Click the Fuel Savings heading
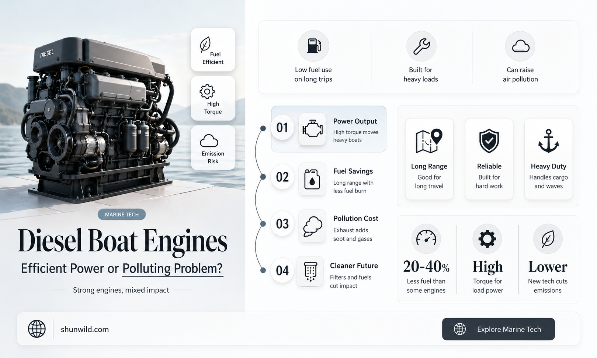This screenshot has height=358, width=597. [x=353, y=171]
